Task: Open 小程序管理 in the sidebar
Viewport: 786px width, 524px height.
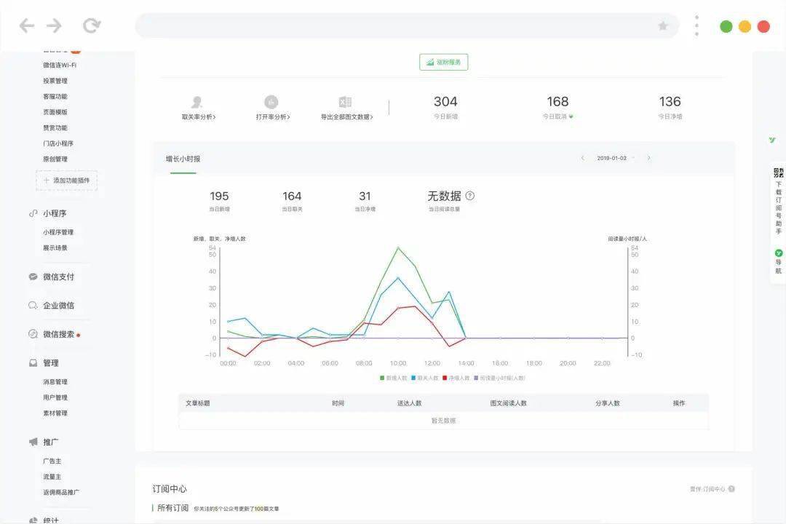Action: (58, 232)
